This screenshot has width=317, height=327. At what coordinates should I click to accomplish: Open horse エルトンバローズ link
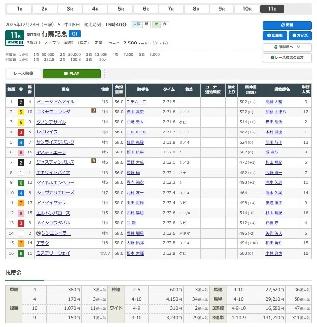tap(53, 213)
